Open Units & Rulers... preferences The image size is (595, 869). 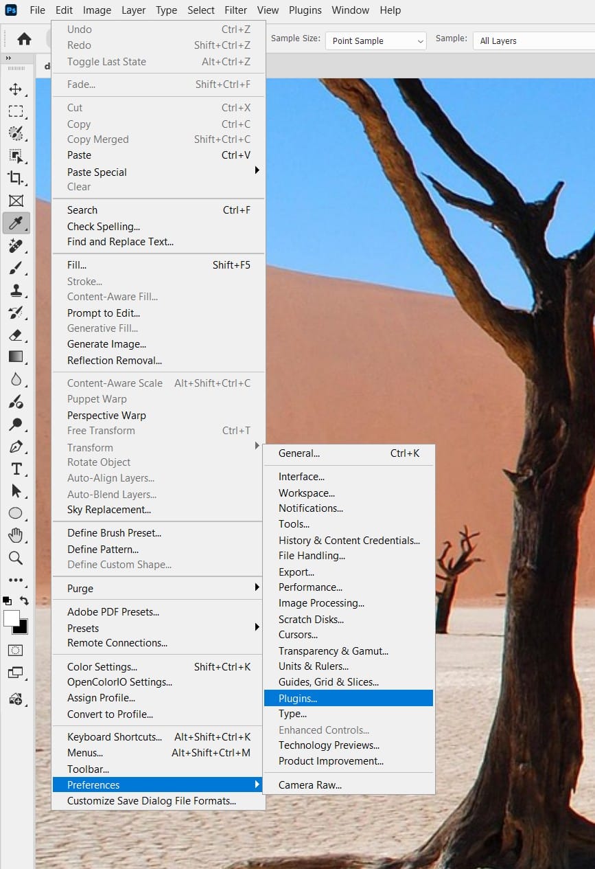pos(349,666)
